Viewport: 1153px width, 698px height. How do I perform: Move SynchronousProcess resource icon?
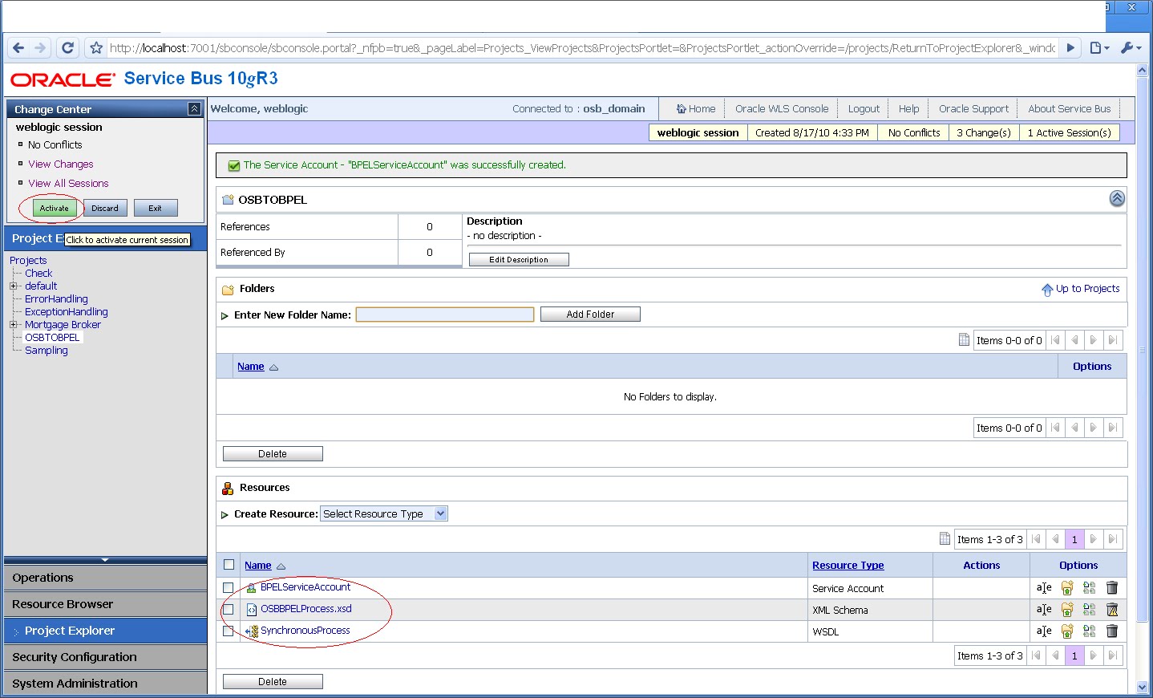click(x=1067, y=631)
